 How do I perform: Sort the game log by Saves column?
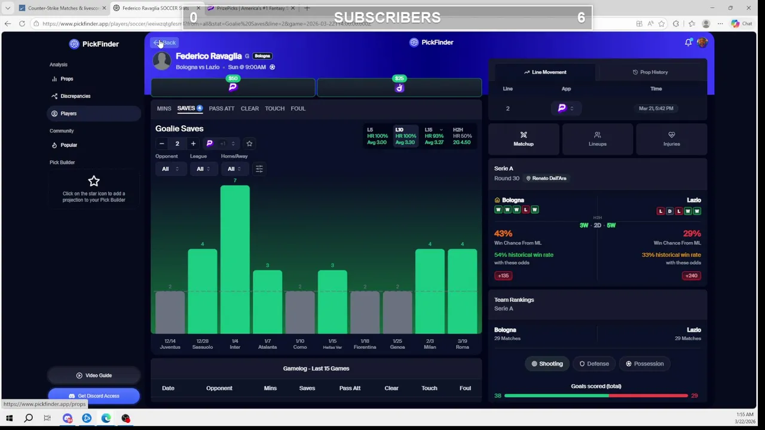(x=307, y=388)
